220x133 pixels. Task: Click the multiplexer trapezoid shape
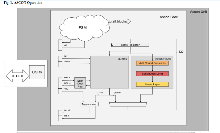128,104
